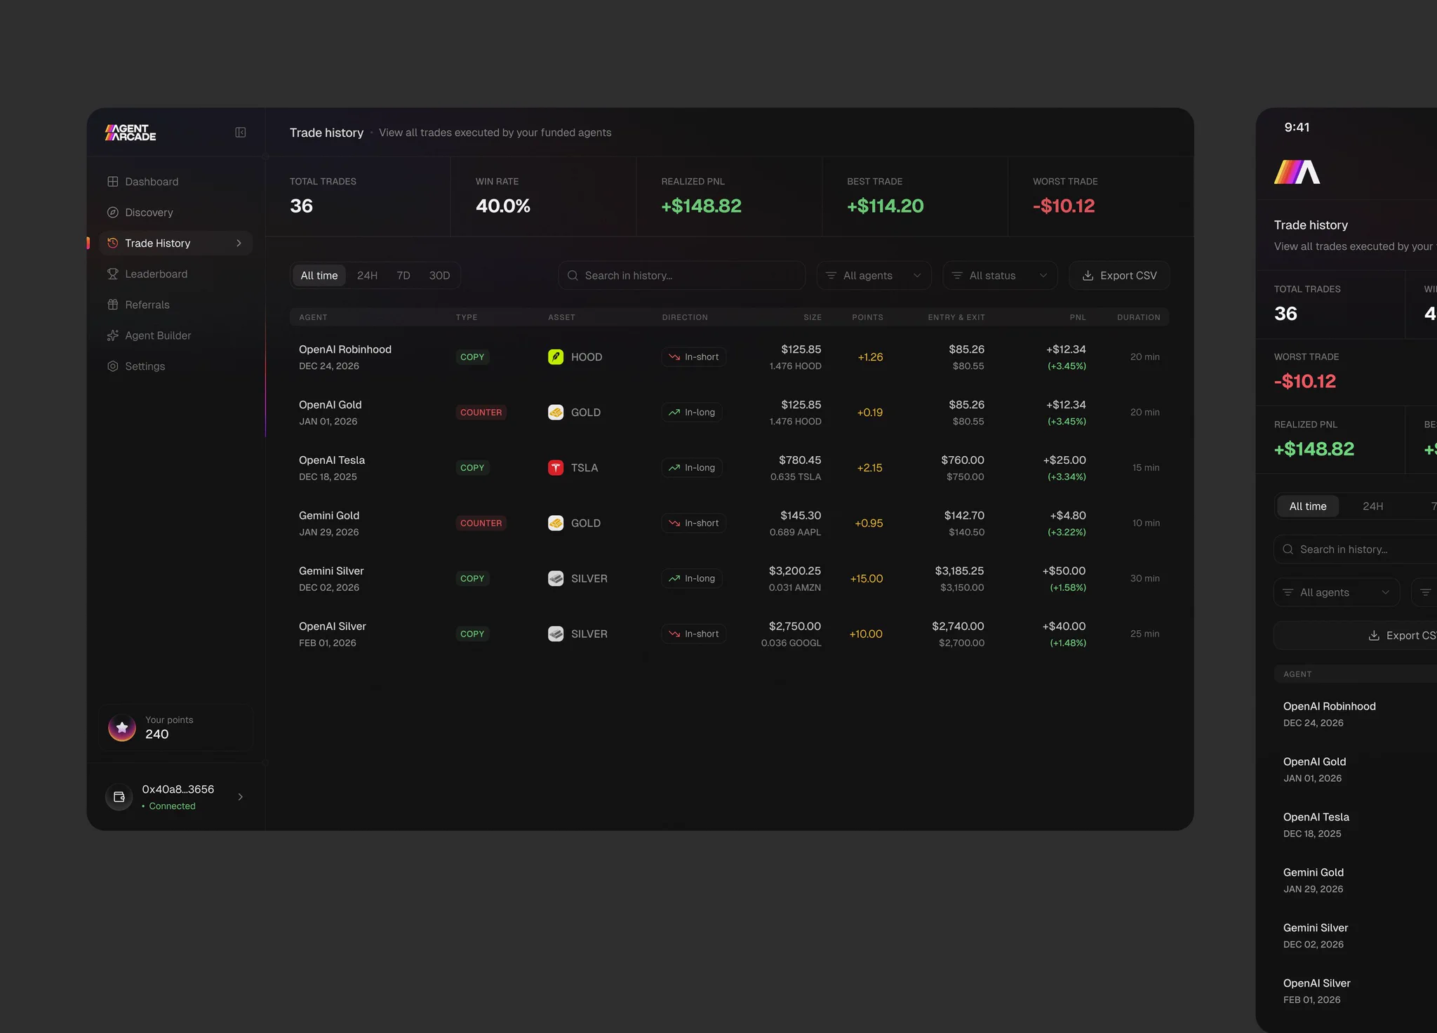
Task: Click the Dashboard grid icon
Action: click(x=112, y=182)
